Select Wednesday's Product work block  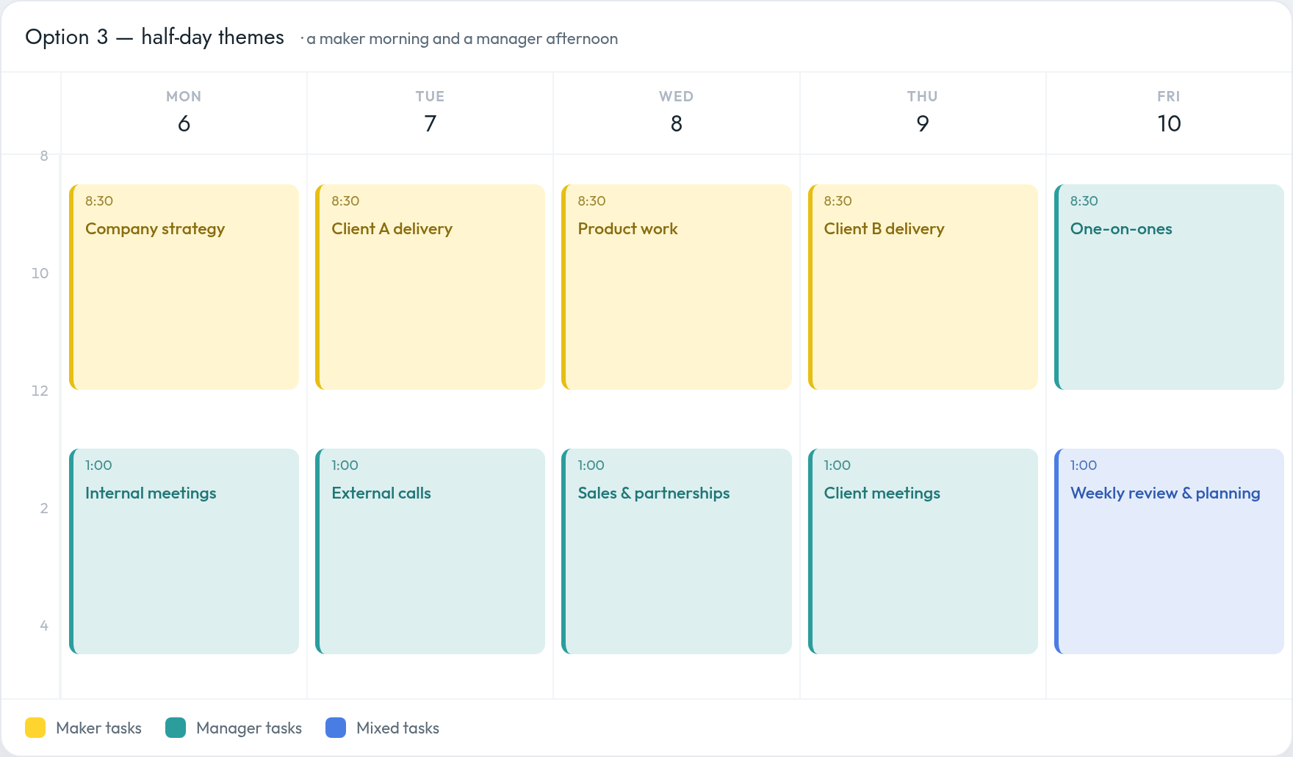point(676,287)
